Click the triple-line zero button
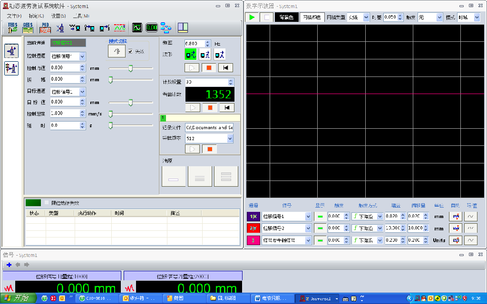Image resolution: width=487 pixels, height=304 pixels. click(x=226, y=176)
